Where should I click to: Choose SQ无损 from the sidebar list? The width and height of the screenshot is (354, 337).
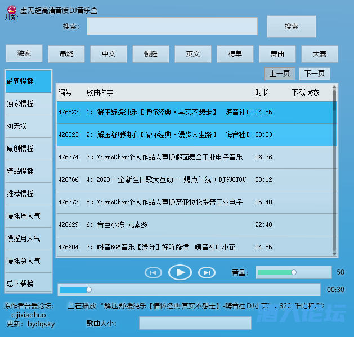[x=28, y=126]
